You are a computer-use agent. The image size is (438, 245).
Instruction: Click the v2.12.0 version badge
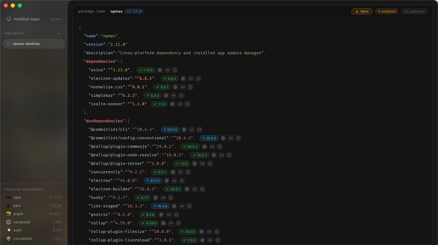[x=134, y=11]
